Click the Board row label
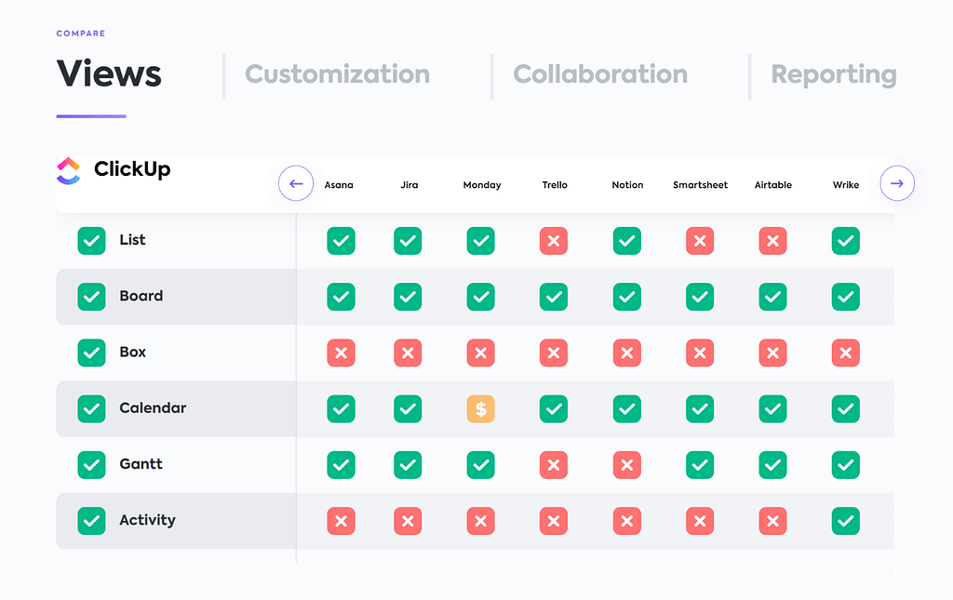The image size is (953, 600). pos(141,296)
